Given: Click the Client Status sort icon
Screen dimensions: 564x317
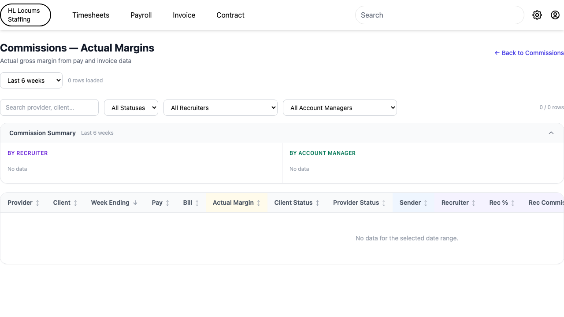Looking at the screenshot, I should tap(317, 203).
